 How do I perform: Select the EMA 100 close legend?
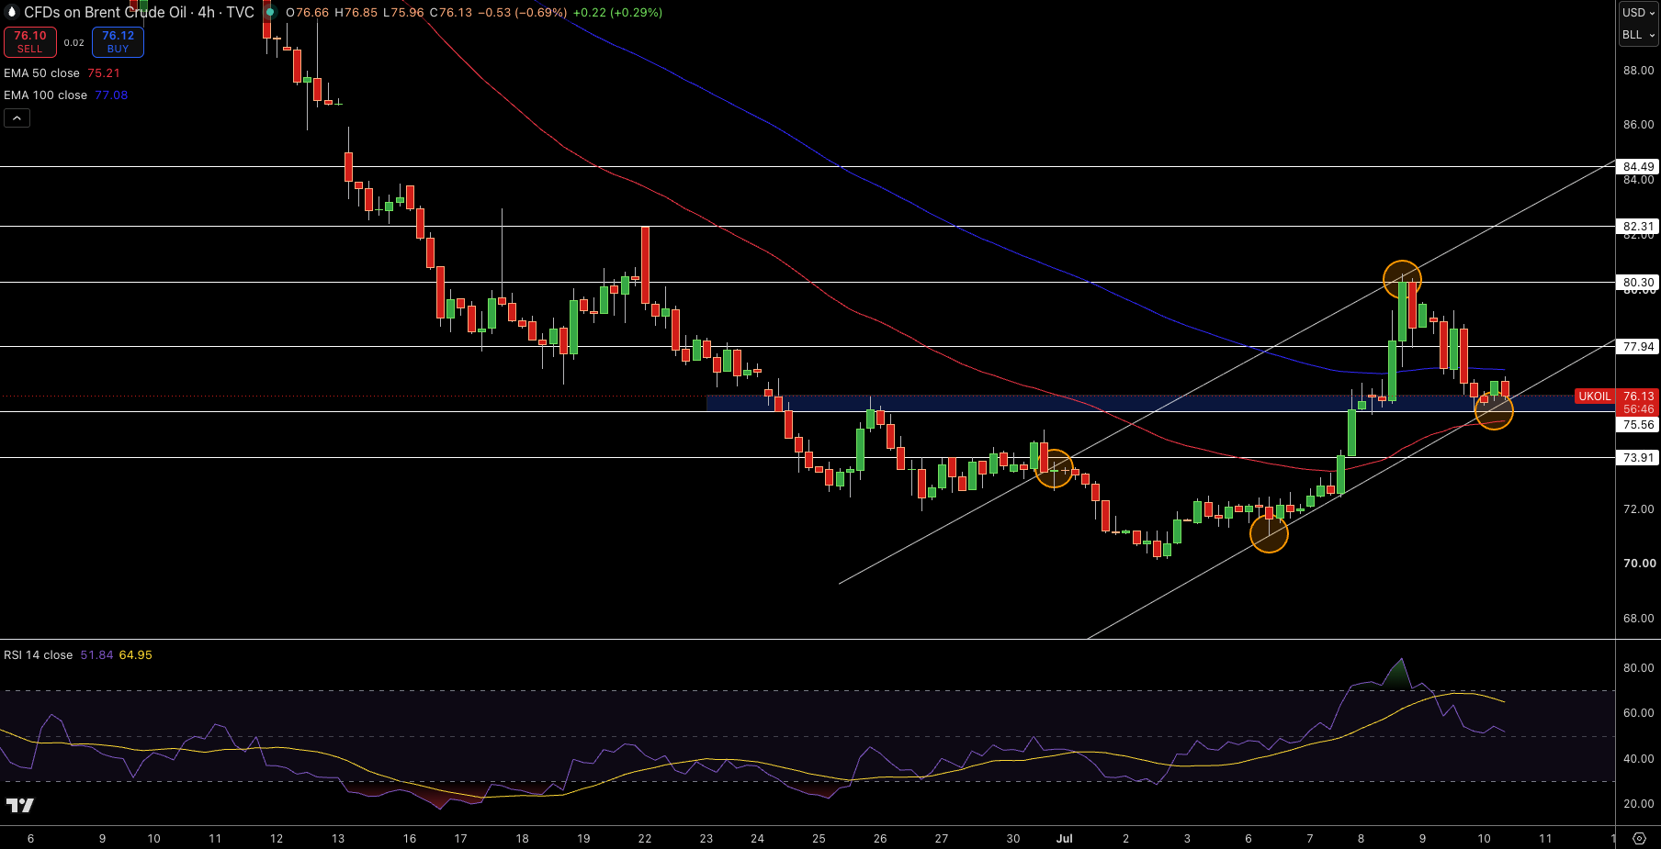pyautogui.click(x=45, y=95)
